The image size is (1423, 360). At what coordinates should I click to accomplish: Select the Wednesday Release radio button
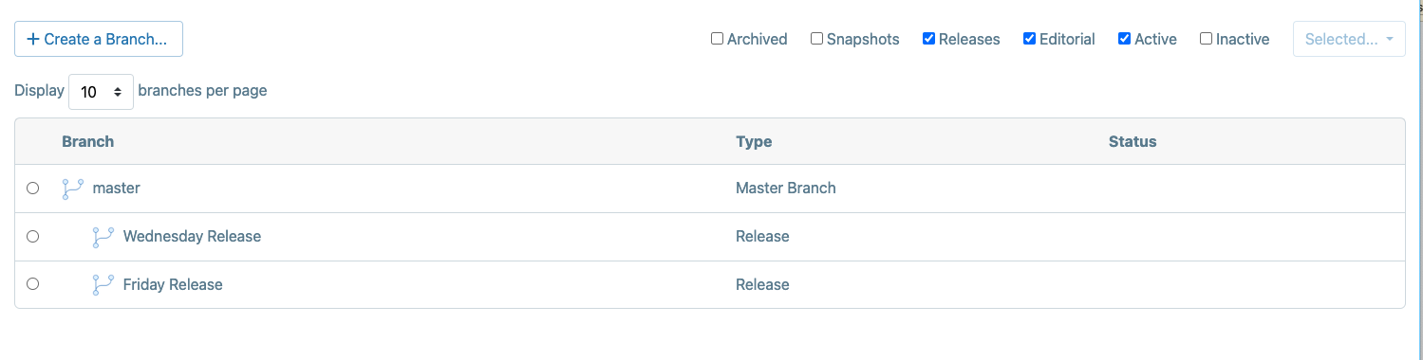click(33, 236)
